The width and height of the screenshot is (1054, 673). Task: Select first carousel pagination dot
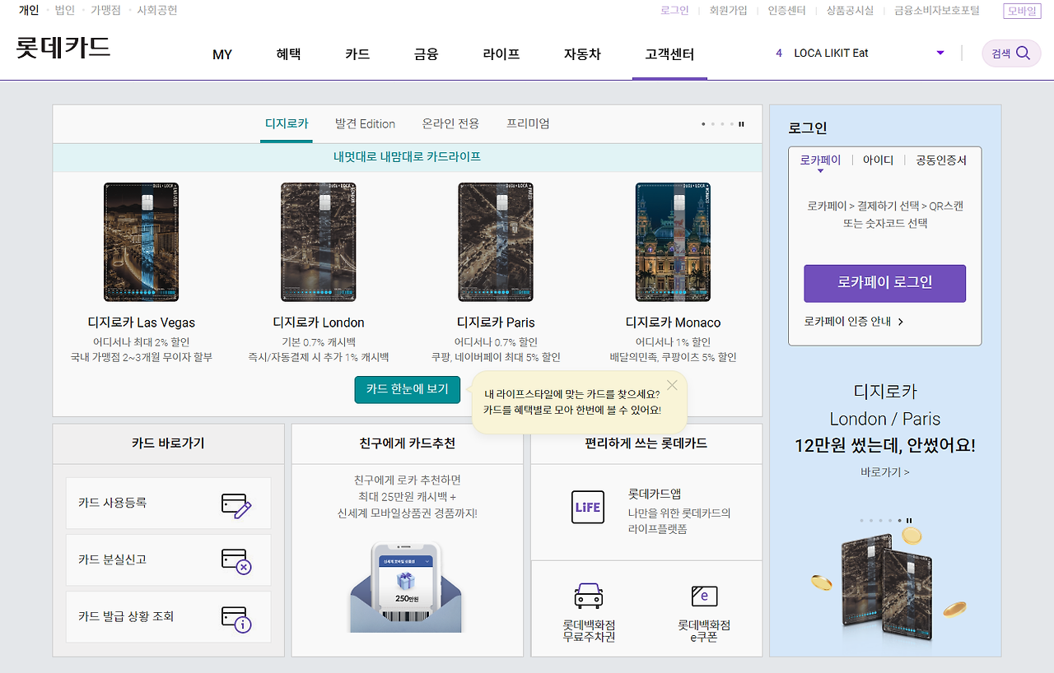[x=703, y=124]
